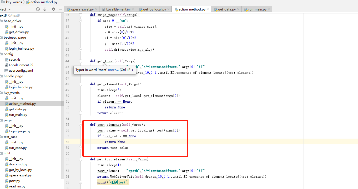Close the get_data.py tab
Image resolution: width=358 pixels, height=189 pixels.
(x=238, y=9)
